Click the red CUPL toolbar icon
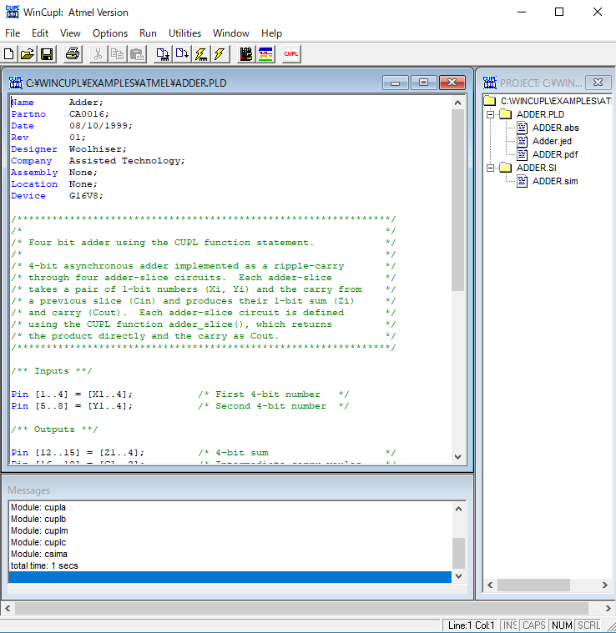 pos(291,54)
